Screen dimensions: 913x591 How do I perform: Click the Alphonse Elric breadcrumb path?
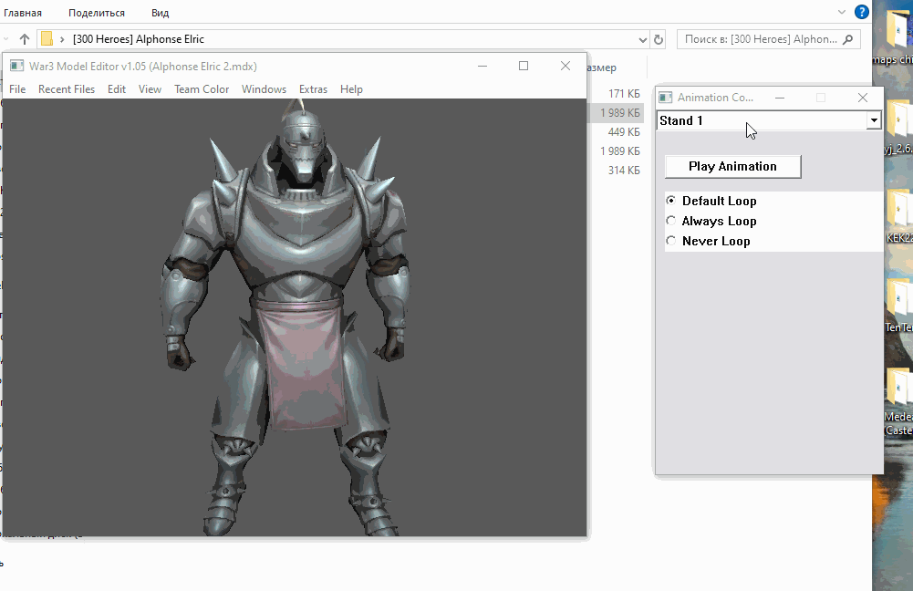click(139, 39)
